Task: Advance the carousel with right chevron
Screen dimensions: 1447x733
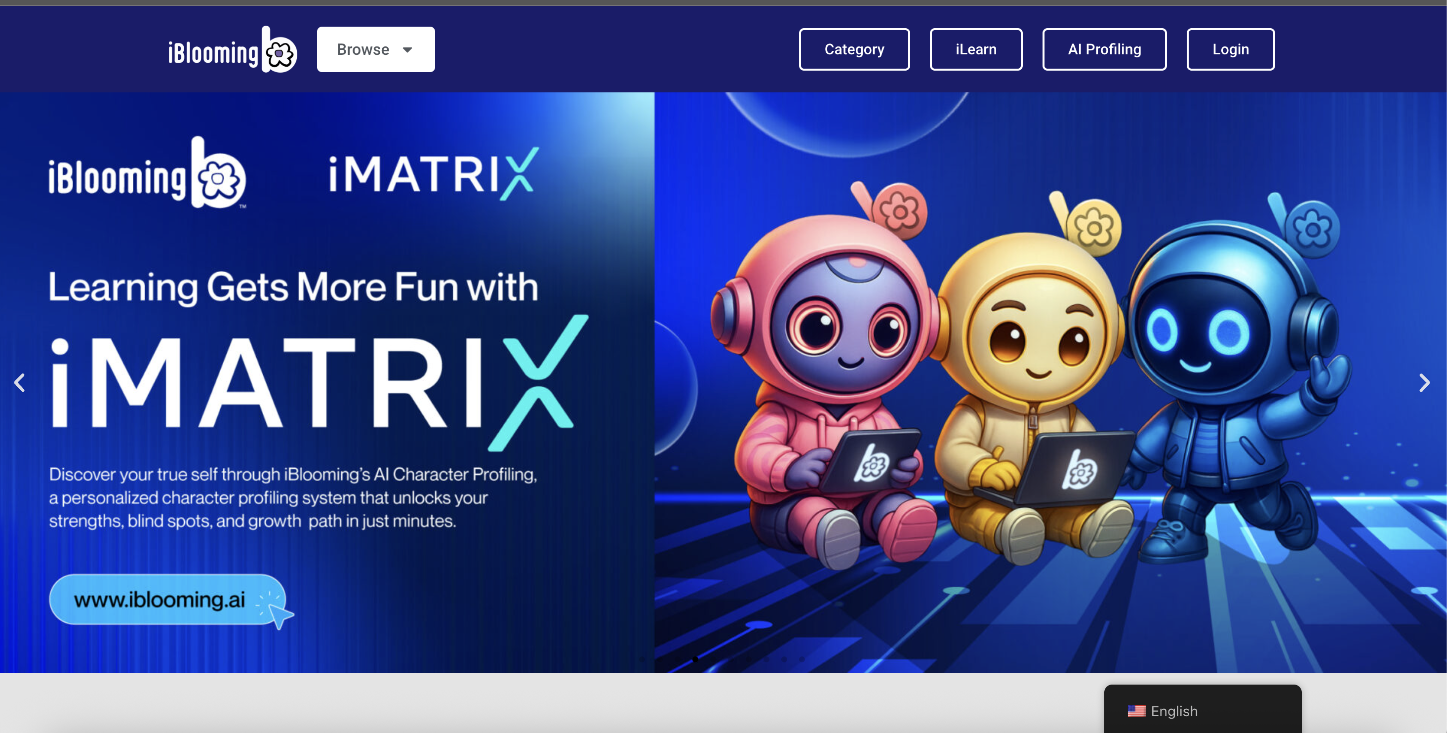Action: (1424, 383)
